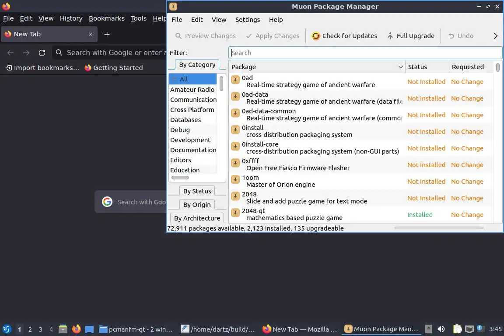The image size is (504, 336).
Task: Click the Installed status of 2048-qt
Action: coord(420,214)
